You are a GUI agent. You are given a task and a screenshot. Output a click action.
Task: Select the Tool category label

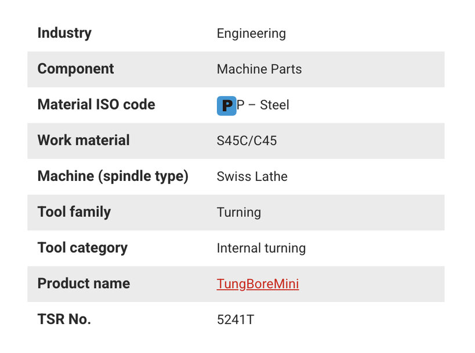82,248
